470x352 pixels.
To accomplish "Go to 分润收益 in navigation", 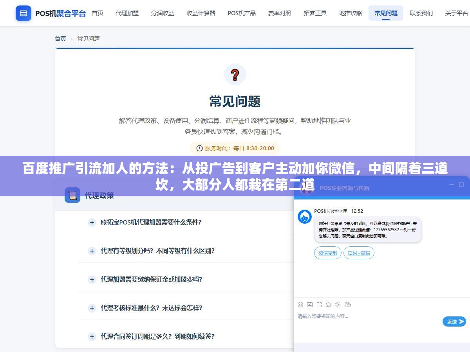I will (x=163, y=13).
